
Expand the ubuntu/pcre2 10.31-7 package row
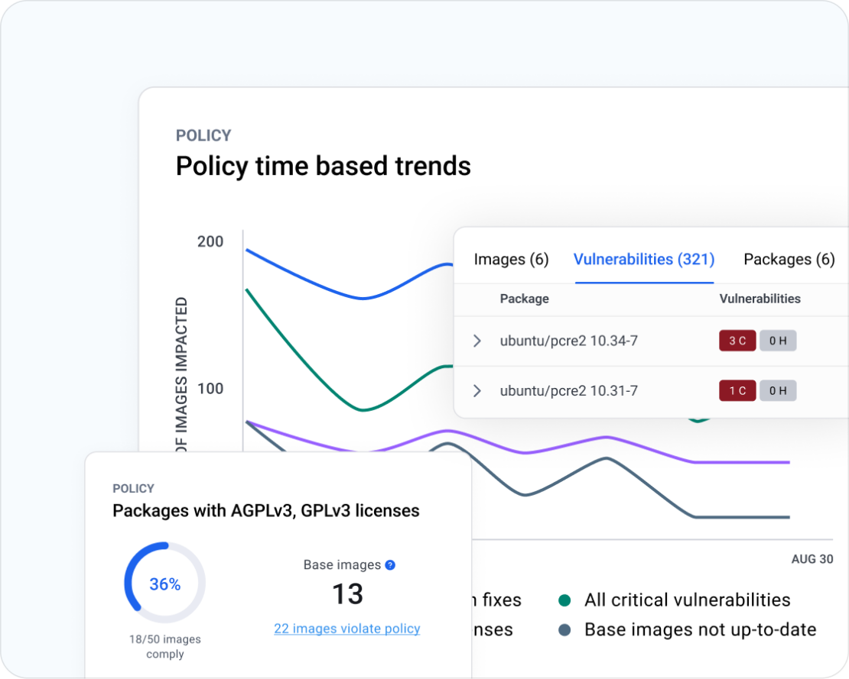[x=477, y=390]
